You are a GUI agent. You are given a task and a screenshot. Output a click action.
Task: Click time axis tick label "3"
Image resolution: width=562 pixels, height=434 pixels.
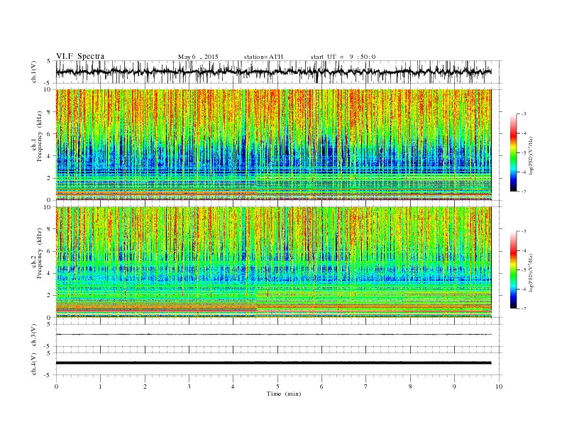189,386
